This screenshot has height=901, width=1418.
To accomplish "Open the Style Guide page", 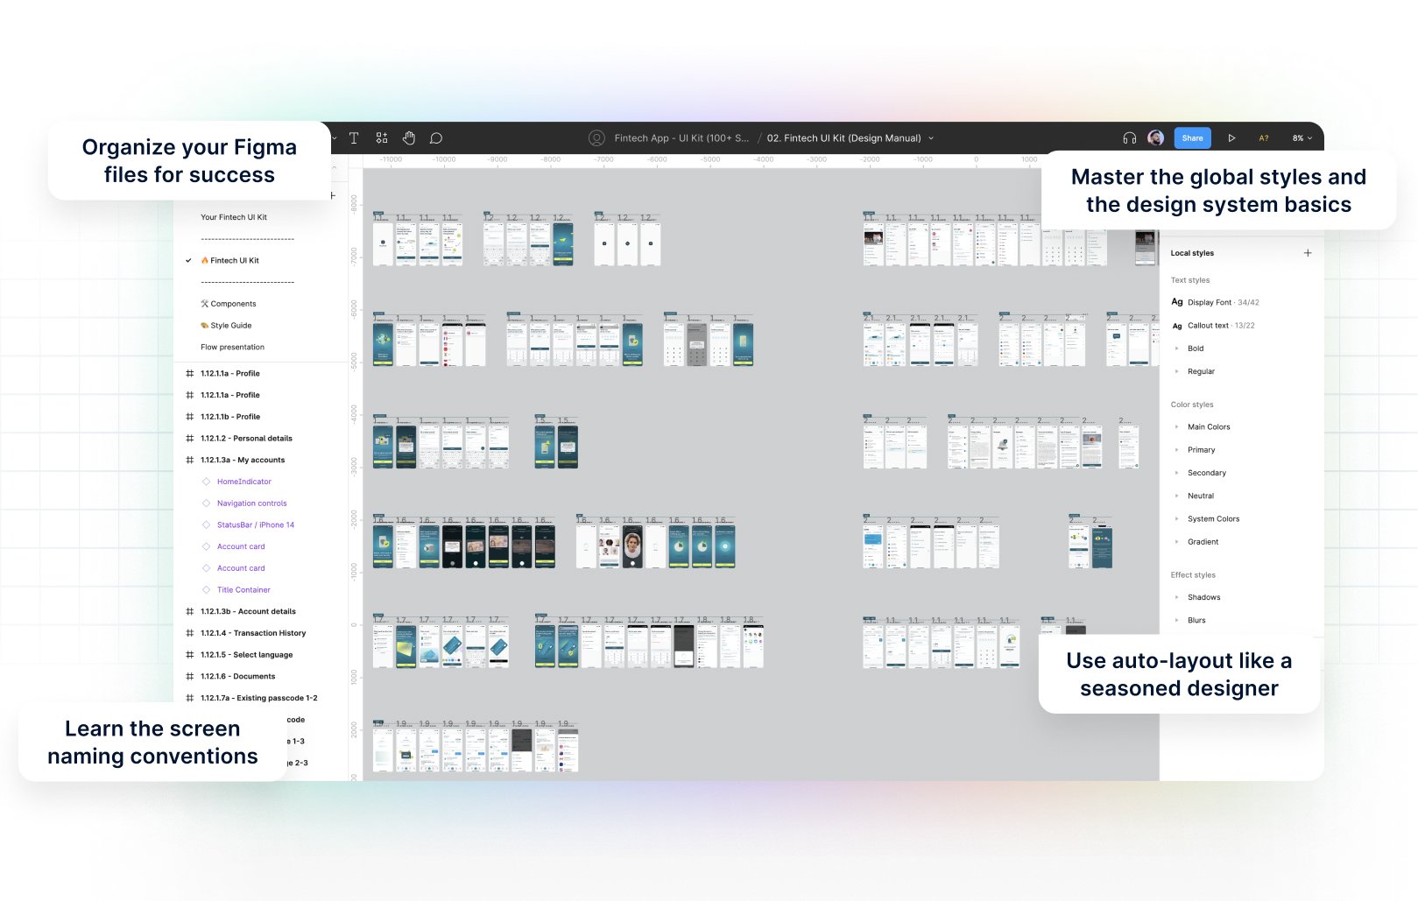I will [226, 326].
